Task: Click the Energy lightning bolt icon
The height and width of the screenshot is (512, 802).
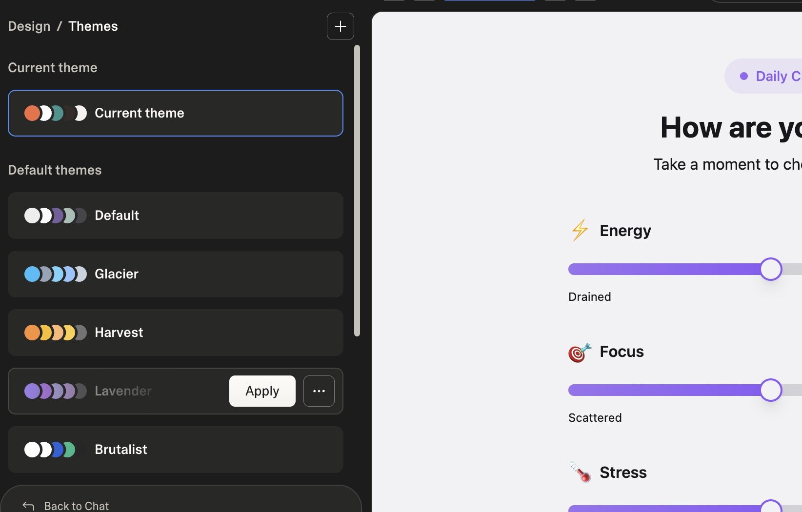Action: (x=579, y=230)
